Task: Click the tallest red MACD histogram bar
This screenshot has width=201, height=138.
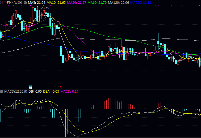Action: point(109,103)
